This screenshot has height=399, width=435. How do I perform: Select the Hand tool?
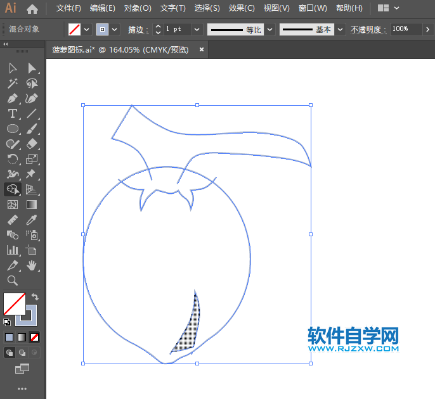point(32,265)
